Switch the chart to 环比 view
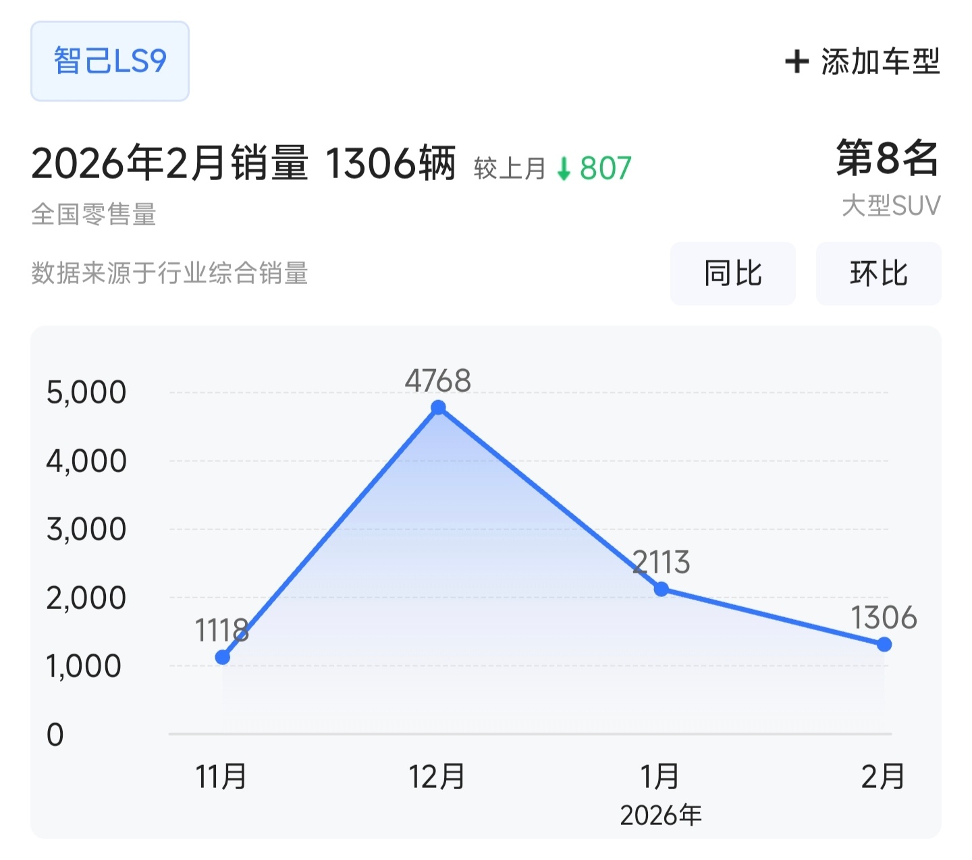The width and height of the screenshot is (972, 860). pyautogui.click(x=879, y=273)
